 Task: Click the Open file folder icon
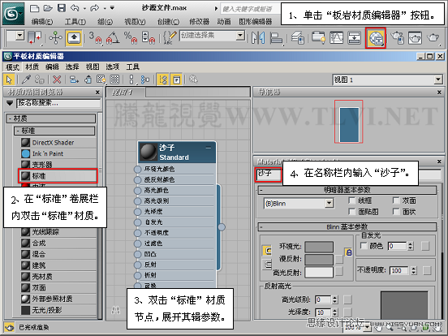(x=48, y=8)
